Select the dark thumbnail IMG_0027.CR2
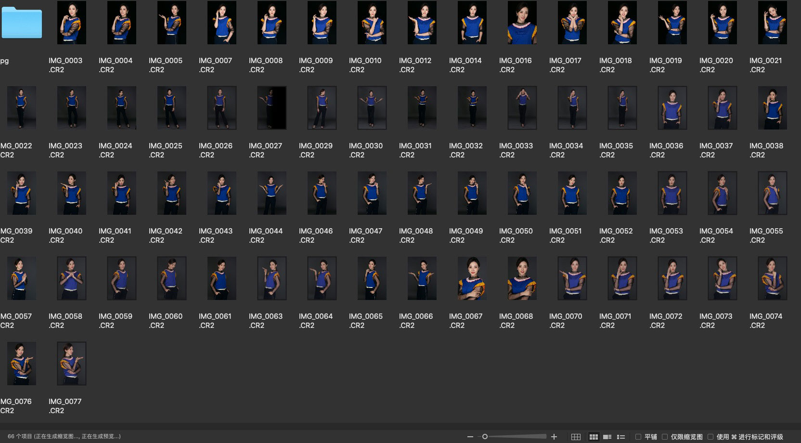This screenshot has width=801, height=443. [272, 108]
